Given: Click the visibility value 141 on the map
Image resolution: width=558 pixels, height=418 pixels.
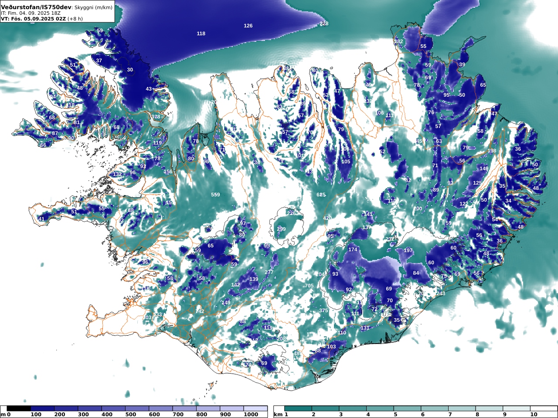Looking at the screenshot, I should pyautogui.click(x=368, y=214).
